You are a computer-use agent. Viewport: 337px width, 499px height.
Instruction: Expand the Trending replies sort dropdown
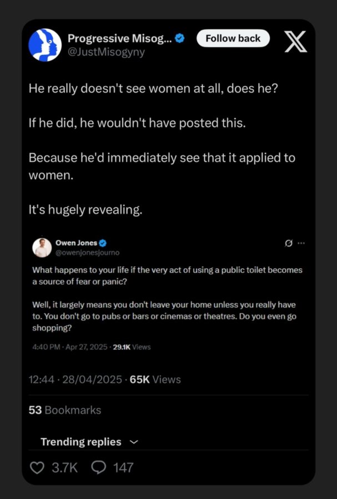89,442
